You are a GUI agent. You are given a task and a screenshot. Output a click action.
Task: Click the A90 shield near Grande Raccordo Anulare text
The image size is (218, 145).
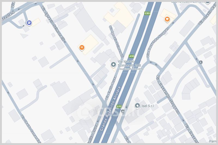tap(119, 107)
